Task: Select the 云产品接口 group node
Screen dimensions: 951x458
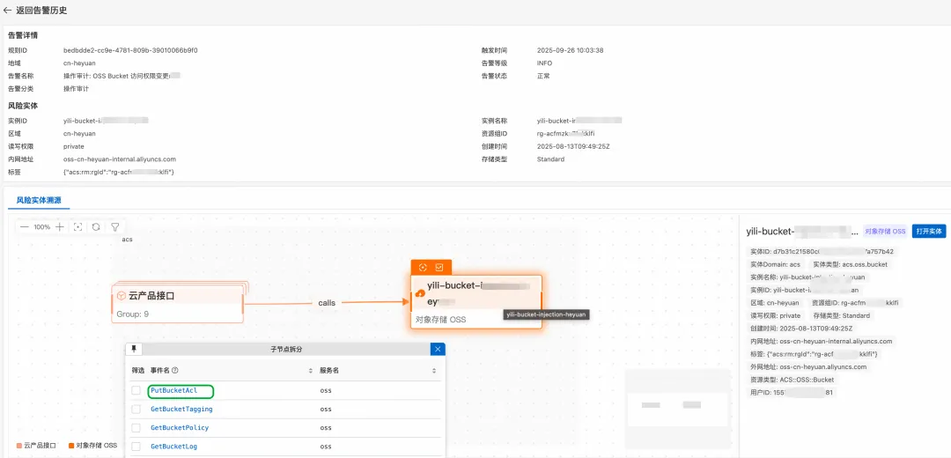Action: click(x=178, y=301)
